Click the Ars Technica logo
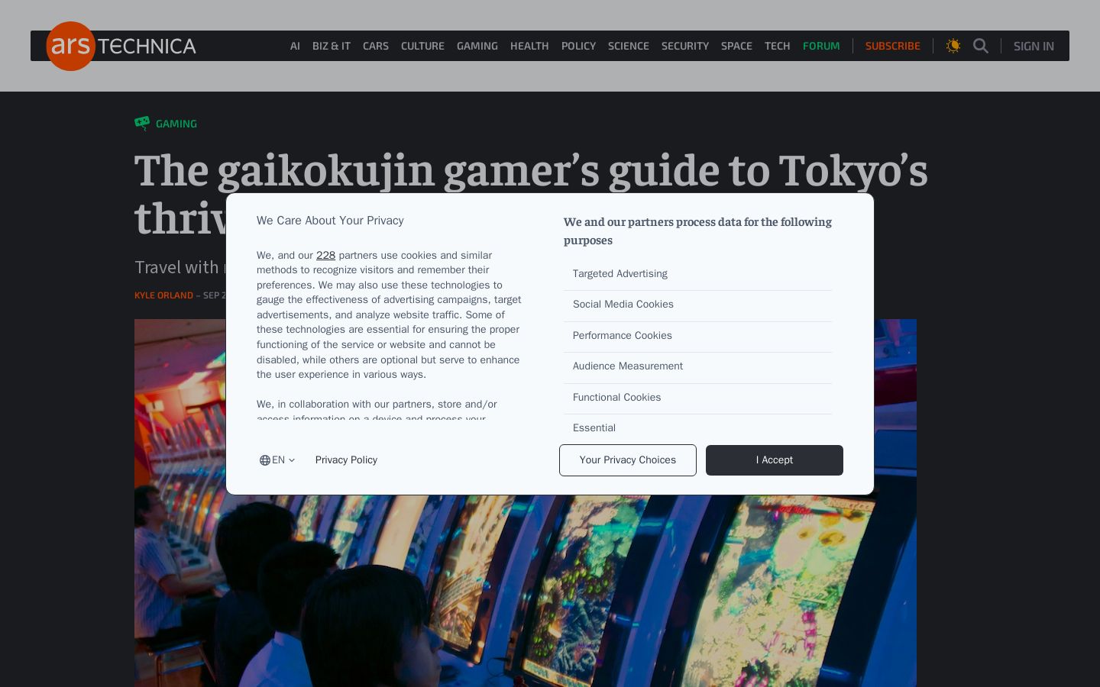 point(121,46)
